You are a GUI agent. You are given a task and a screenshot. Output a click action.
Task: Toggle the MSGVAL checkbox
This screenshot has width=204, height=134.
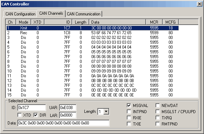(x=129, y=105)
